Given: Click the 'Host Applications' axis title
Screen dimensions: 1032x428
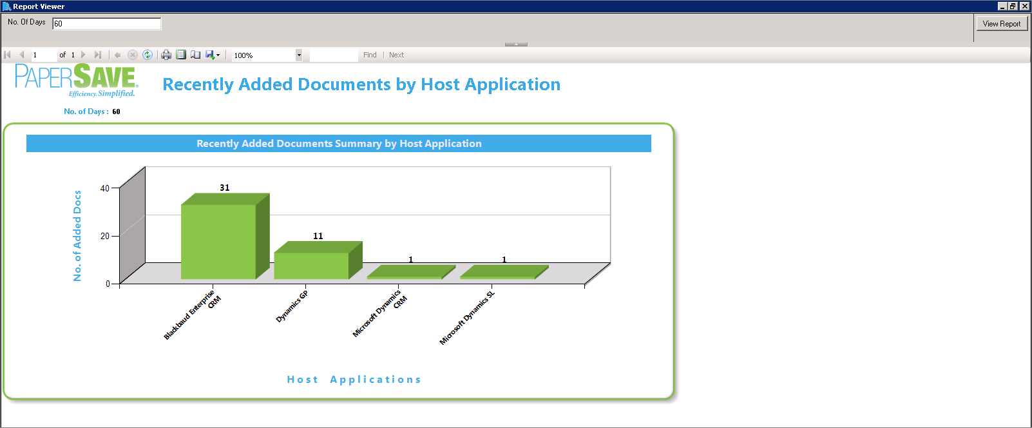Looking at the screenshot, I should click(x=354, y=380).
